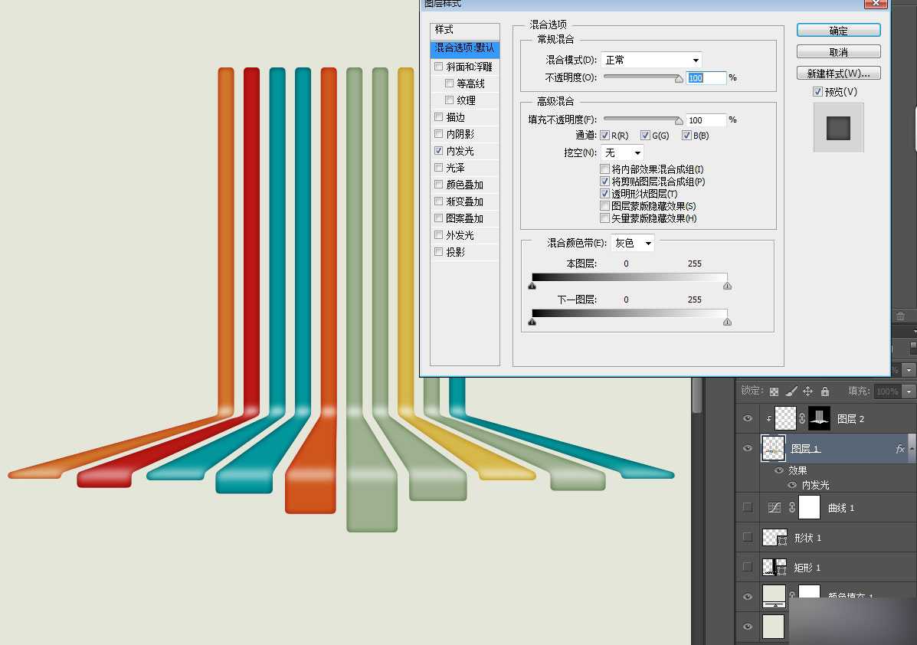Viewport: 917px width, 645px height.
Task: Click 下一图层 black slider handle
Action: click(532, 322)
